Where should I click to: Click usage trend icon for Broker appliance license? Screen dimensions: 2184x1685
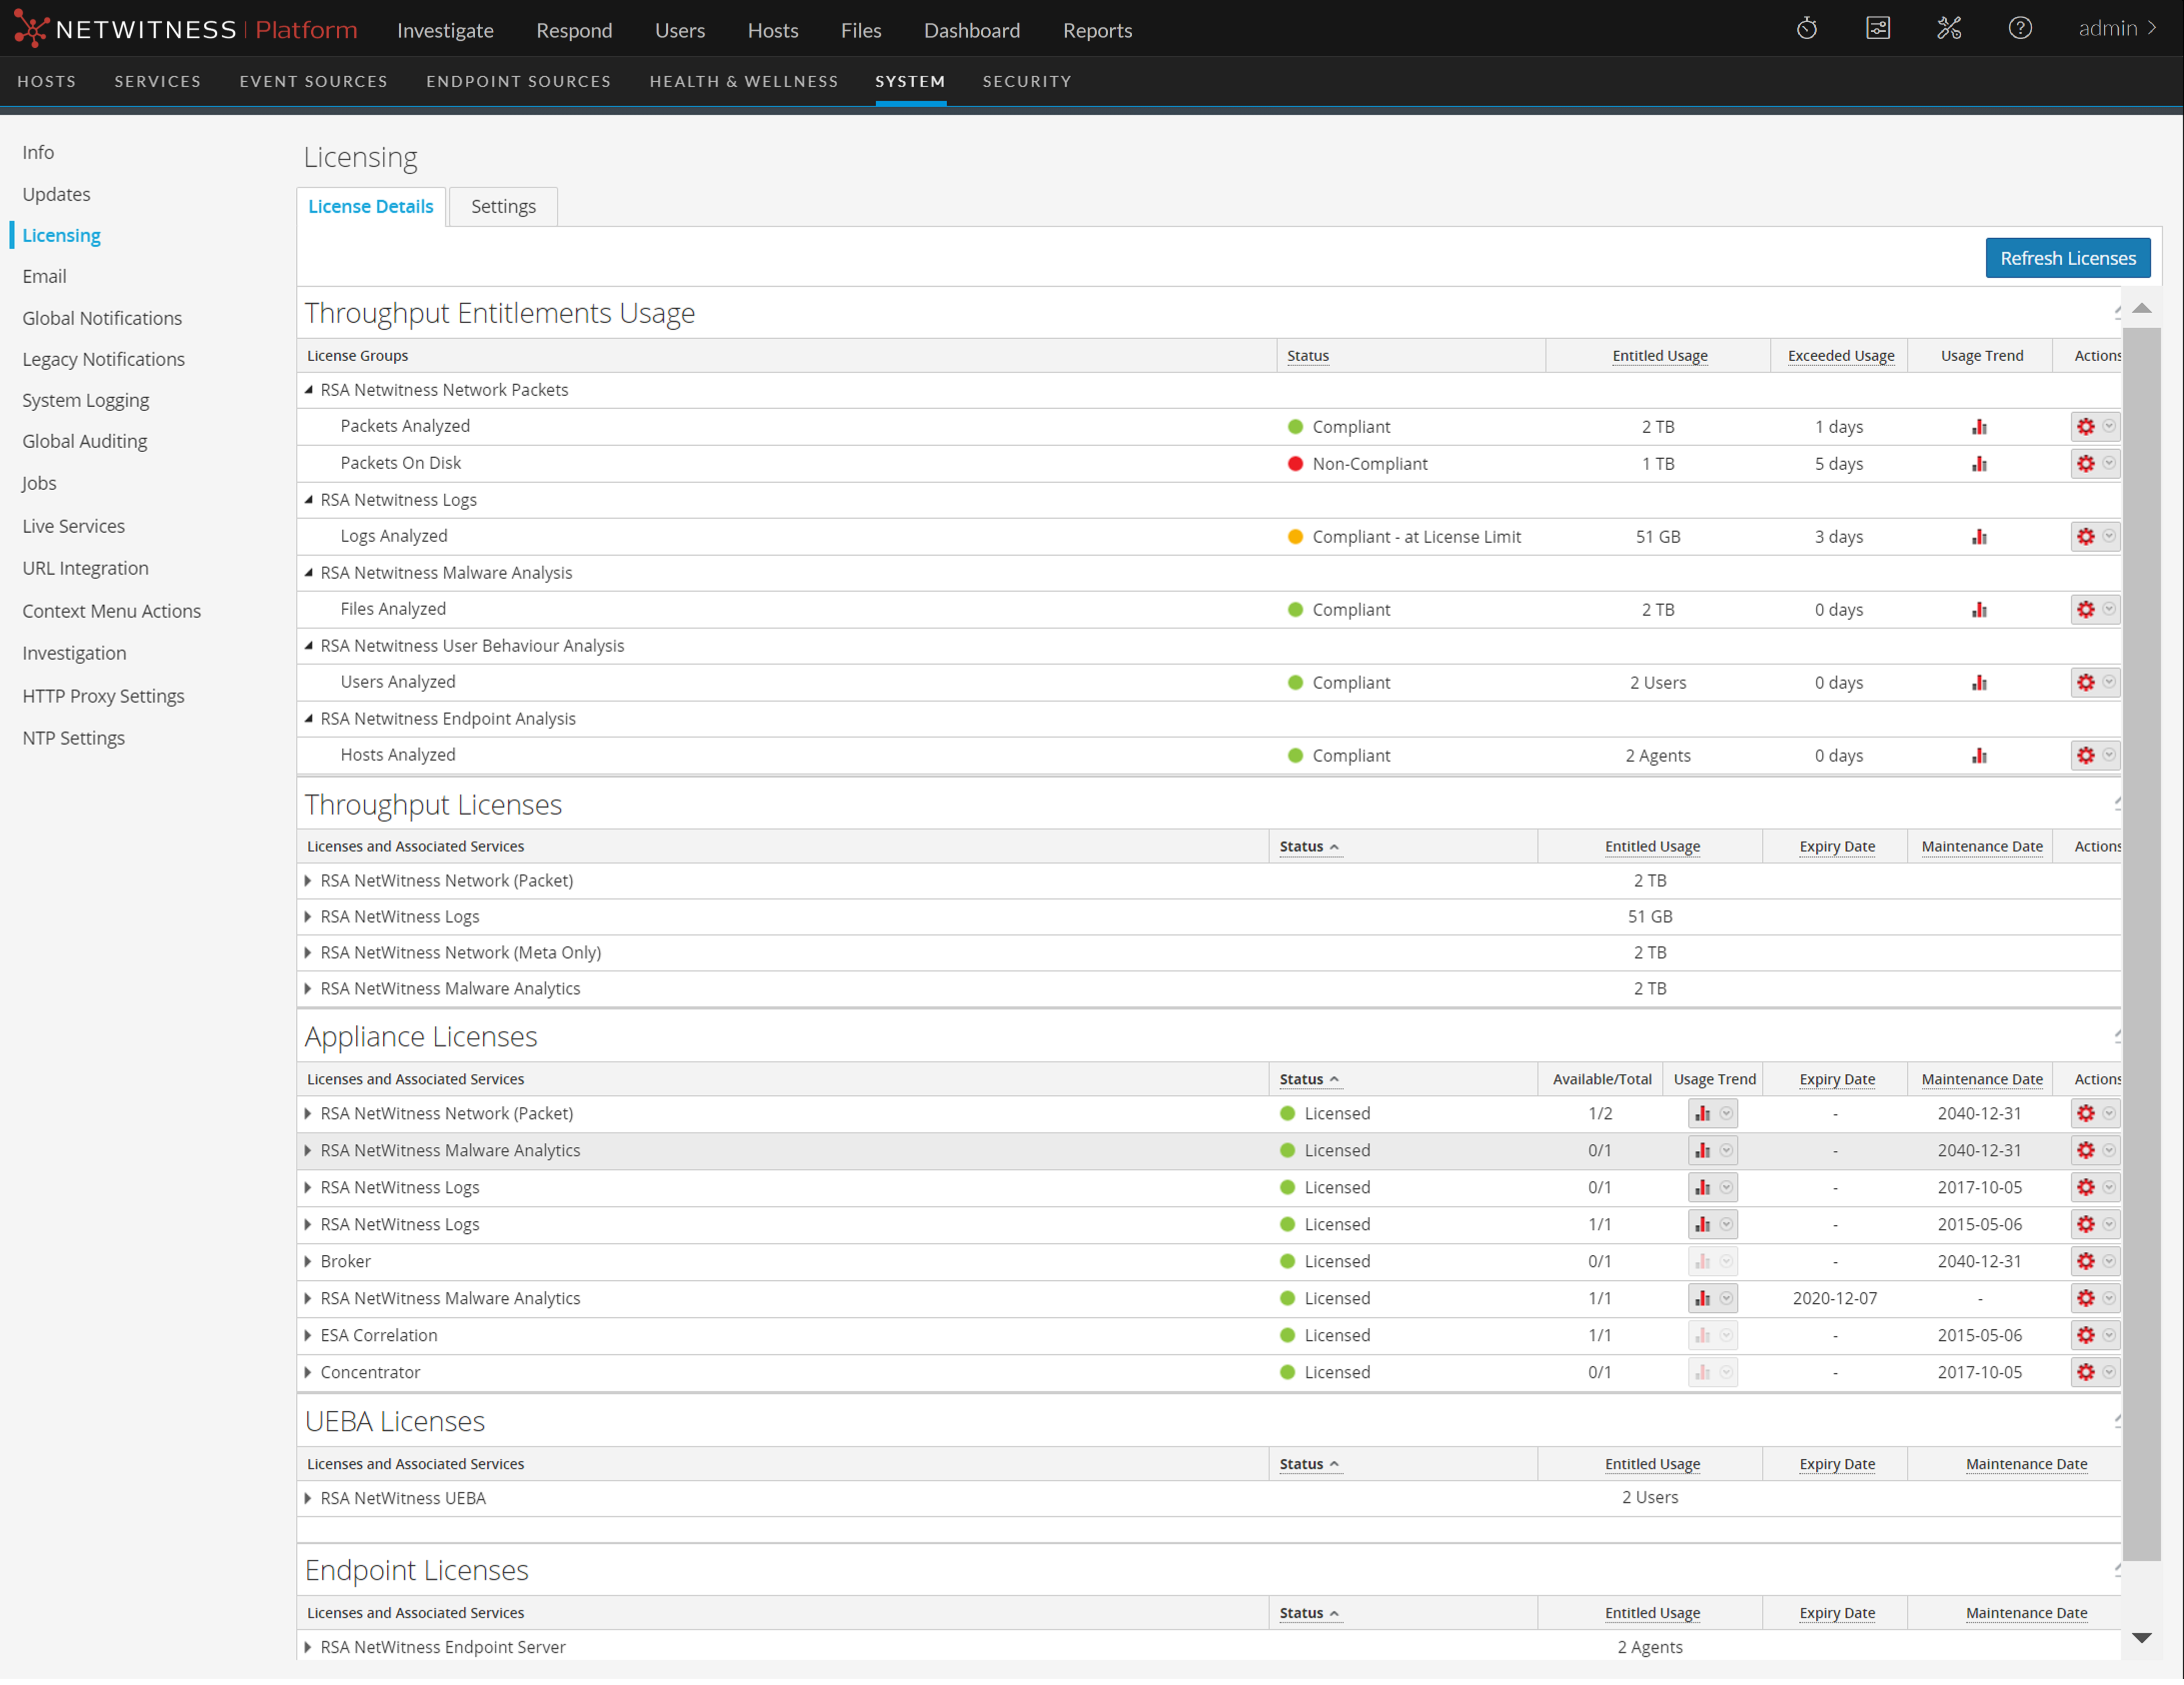1702,1262
